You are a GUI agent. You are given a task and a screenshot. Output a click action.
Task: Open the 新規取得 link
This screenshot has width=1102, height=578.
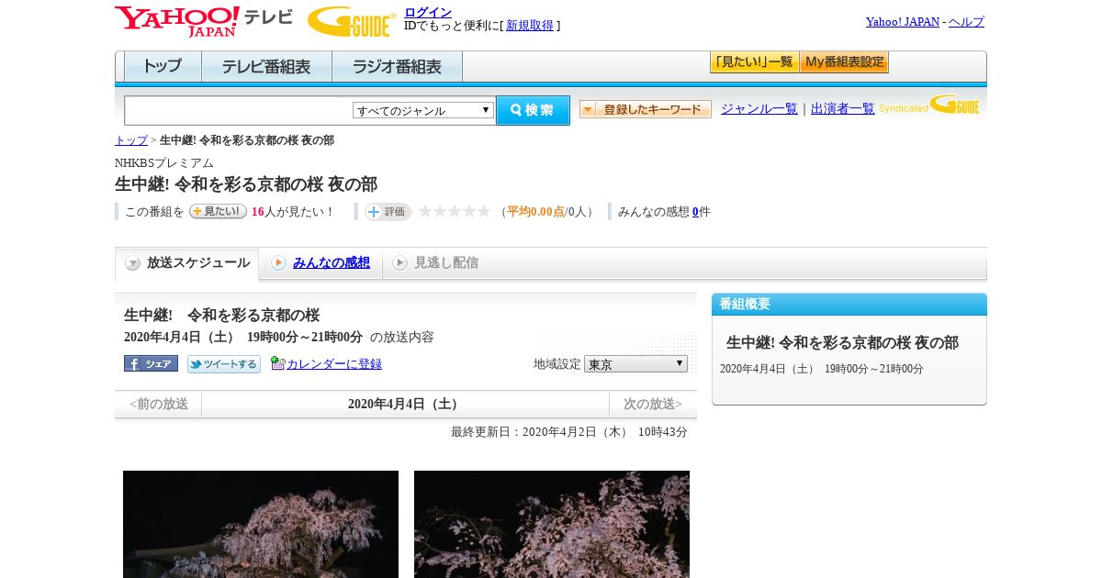(x=530, y=26)
